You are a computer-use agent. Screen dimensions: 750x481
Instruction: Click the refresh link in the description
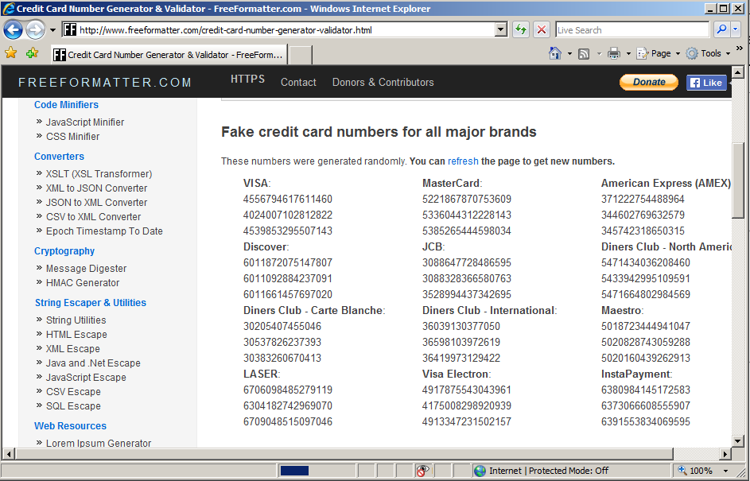463,161
